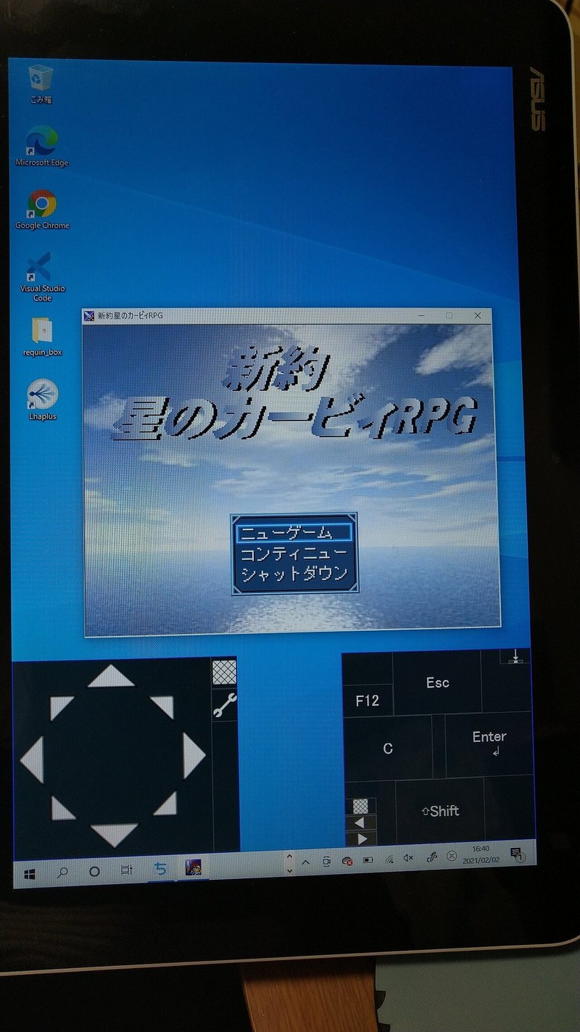Click right triangle button on key panel

pyautogui.click(x=361, y=838)
